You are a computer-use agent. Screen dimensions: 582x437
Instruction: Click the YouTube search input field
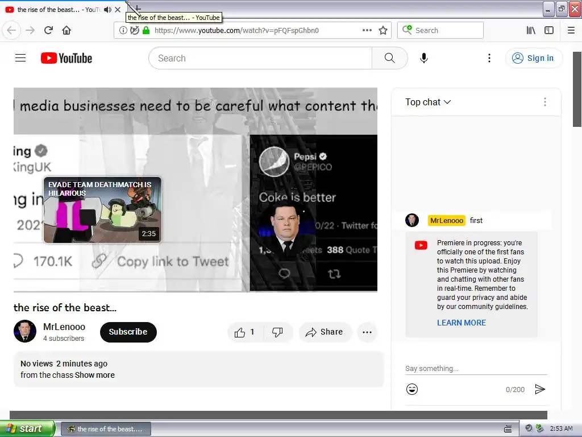[x=260, y=58]
